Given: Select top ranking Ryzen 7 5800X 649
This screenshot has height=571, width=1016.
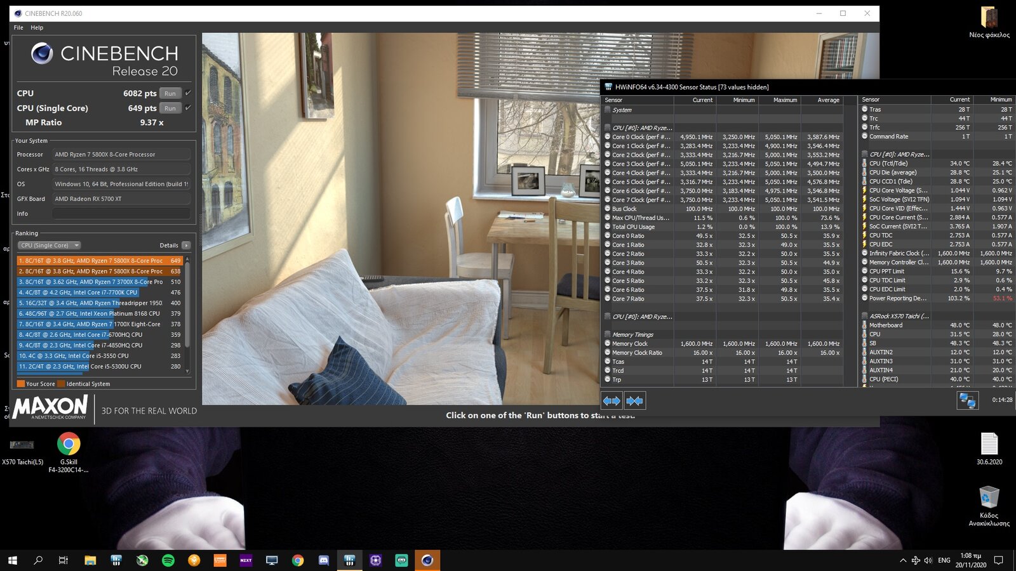Looking at the screenshot, I should (100, 261).
